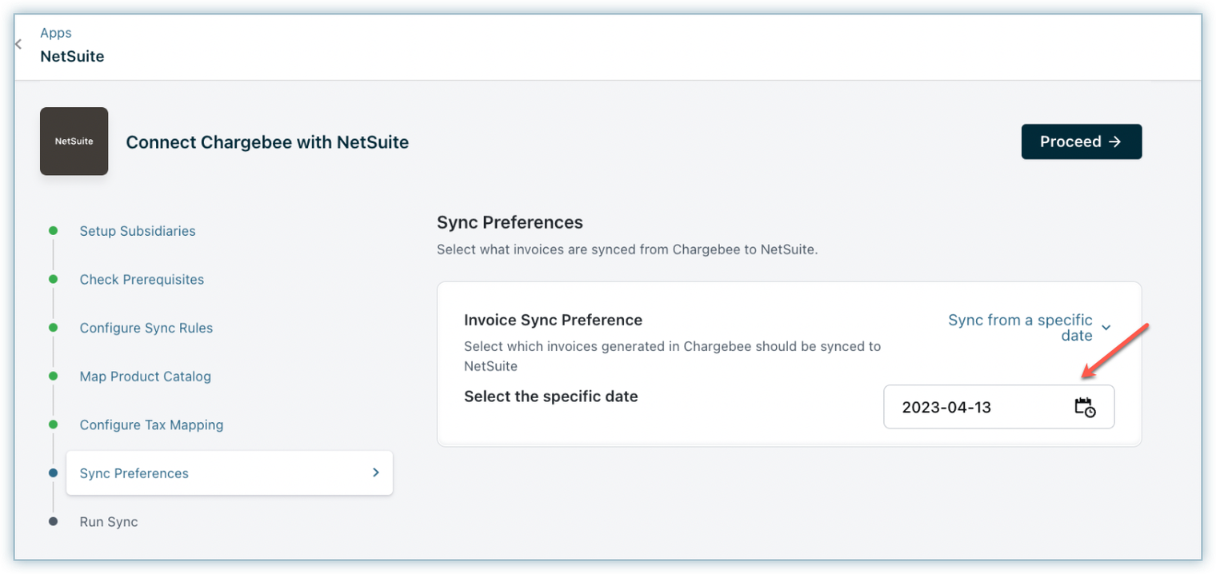This screenshot has width=1216, height=574.
Task: Click the back chevron beside Apps
Action: point(18,45)
